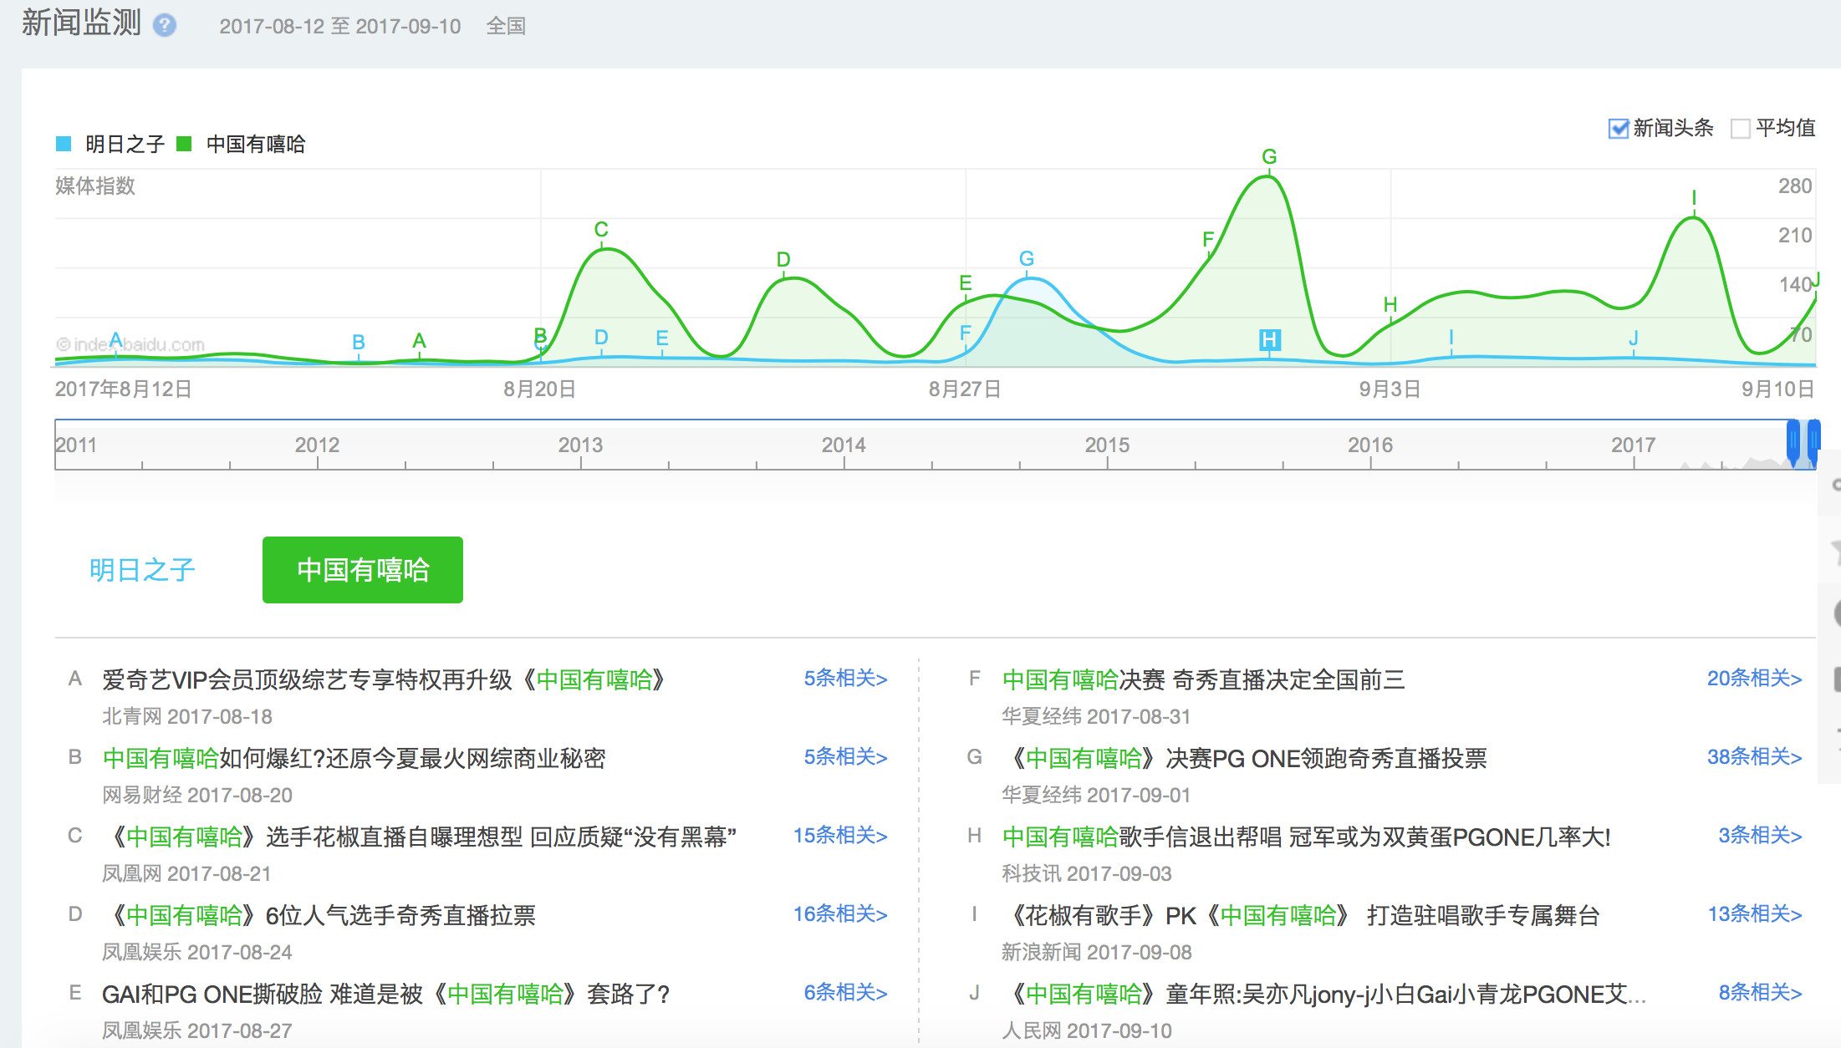Open headline 歌手信退出帮唱
This screenshot has height=1048, width=1841.
(1306, 837)
